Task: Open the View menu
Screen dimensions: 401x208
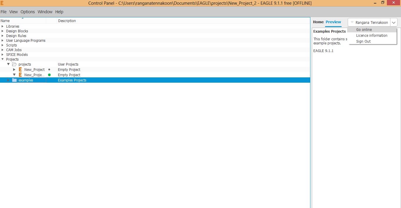Action: tap(14, 12)
